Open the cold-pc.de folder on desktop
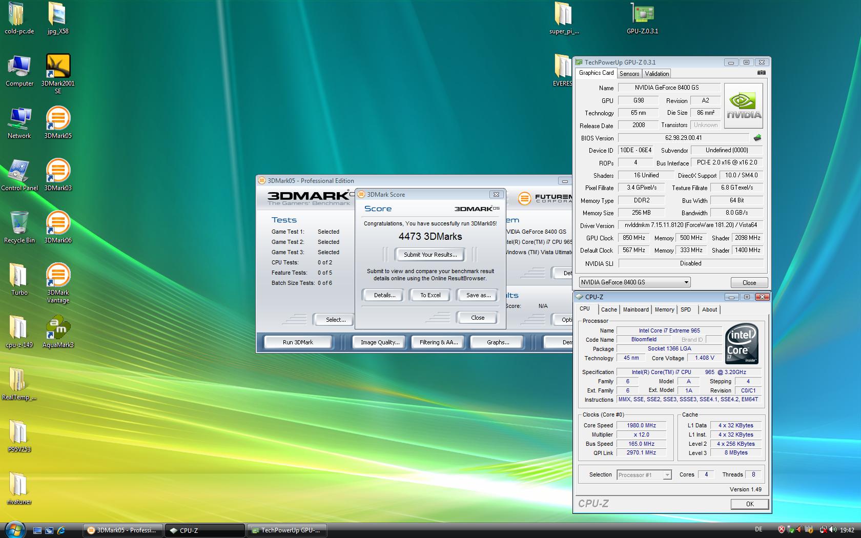Screen dimensions: 861x538 tap(18, 18)
